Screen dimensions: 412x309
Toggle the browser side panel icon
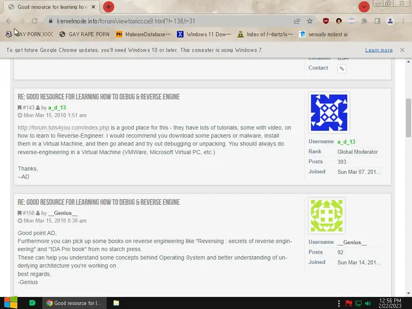tap(377, 21)
